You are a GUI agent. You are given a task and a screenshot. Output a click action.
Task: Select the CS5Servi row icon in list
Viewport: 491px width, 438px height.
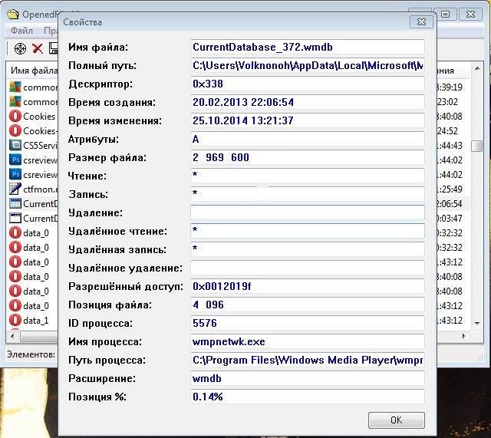point(15,145)
